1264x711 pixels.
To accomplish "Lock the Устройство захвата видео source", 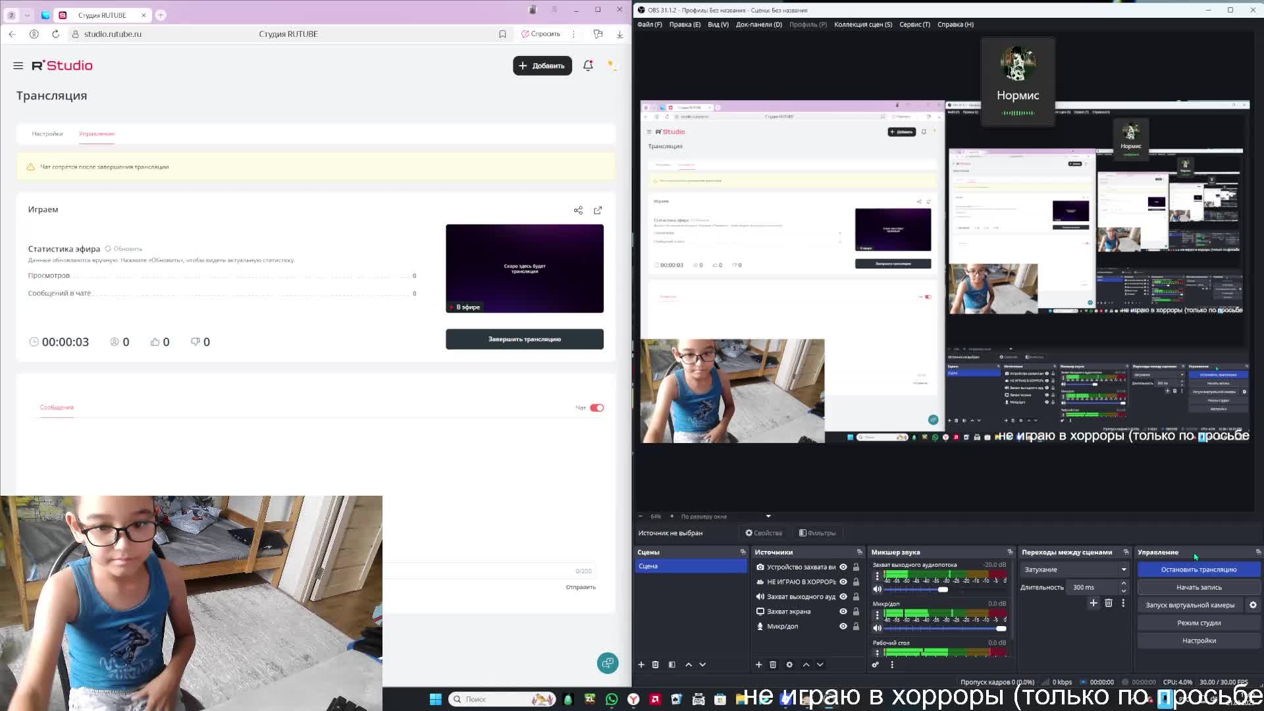I will (856, 567).
